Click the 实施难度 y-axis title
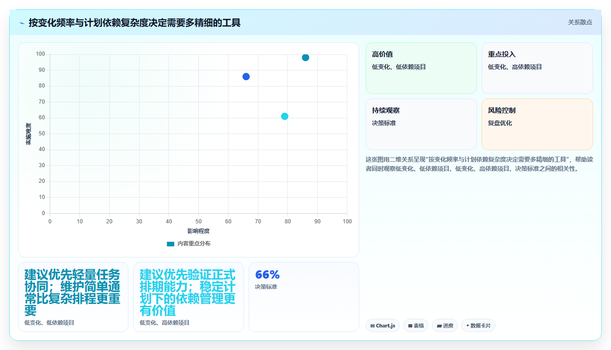Image resolution: width=611 pixels, height=350 pixels. pyautogui.click(x=29, y=134)
